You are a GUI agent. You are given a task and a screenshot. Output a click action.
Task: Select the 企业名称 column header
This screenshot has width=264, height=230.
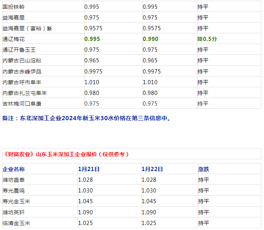tap(13, 169)
